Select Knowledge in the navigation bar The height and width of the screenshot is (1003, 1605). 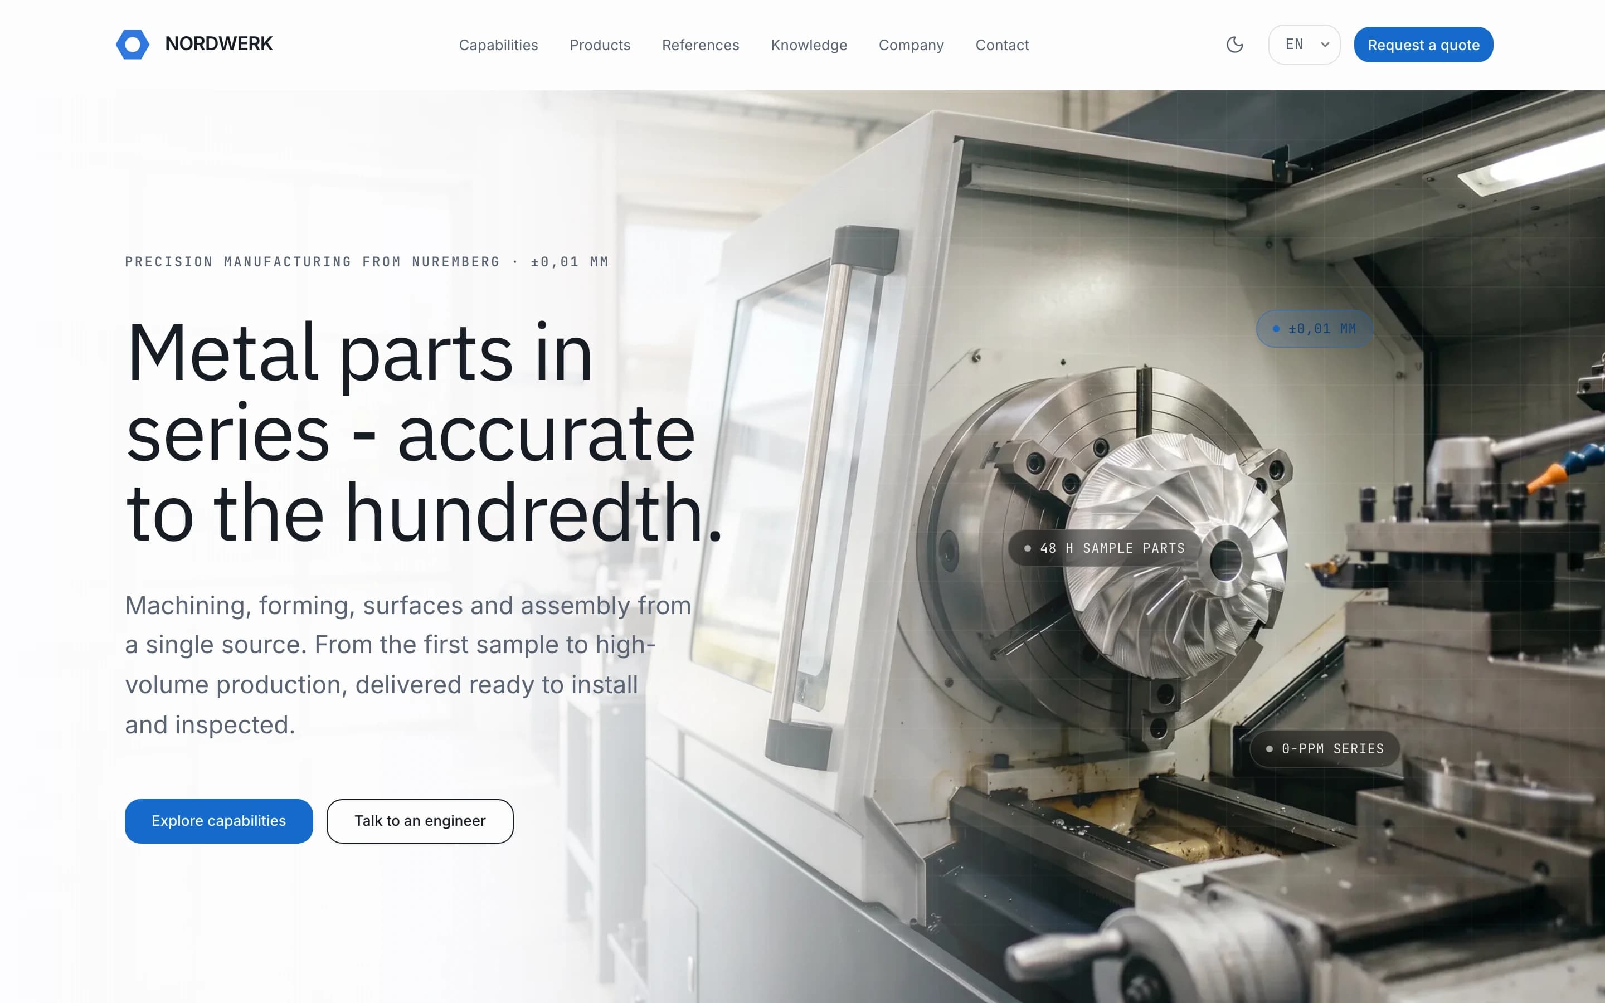pyautogui.click(x=809, y=45)
